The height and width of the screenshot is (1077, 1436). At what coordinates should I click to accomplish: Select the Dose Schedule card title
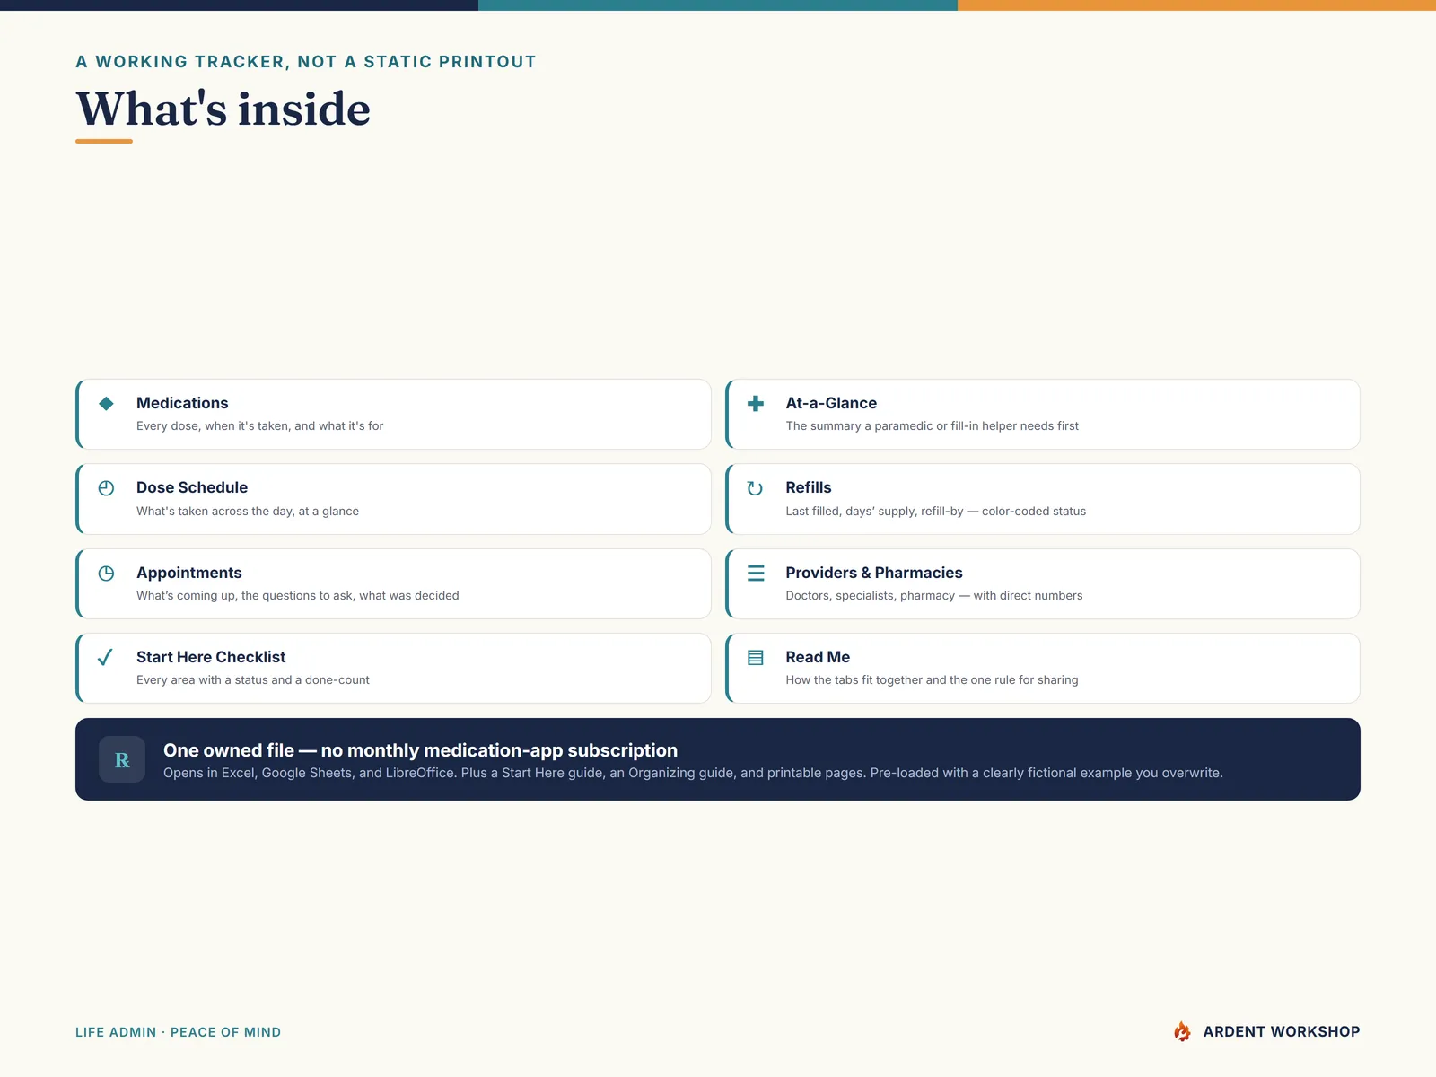[x=192, y=487]
